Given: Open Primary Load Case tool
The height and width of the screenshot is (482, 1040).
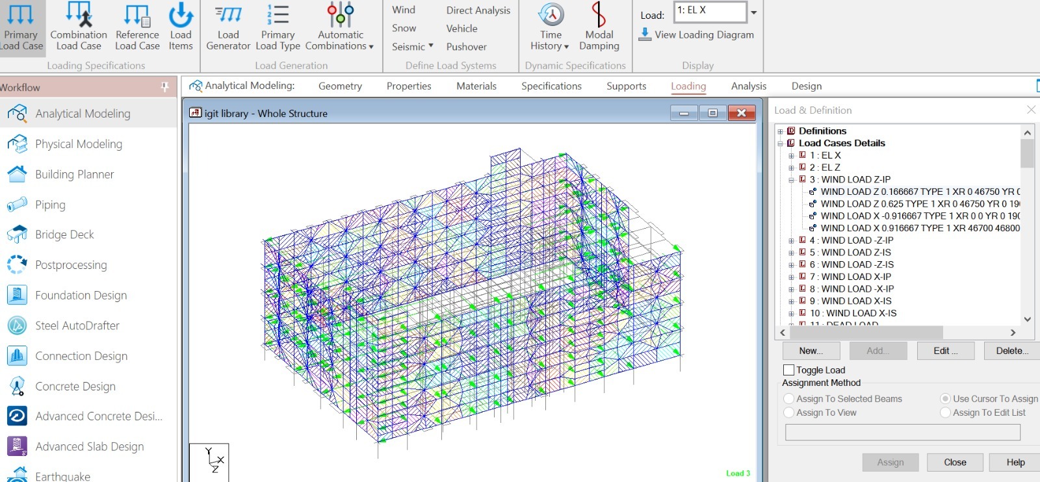Looking at the screenshot, I should (x=21, y=27).
